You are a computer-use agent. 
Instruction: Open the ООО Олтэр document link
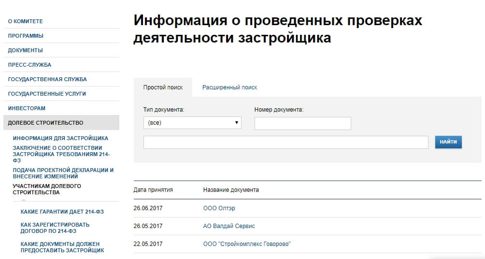[x=219, y=208]
